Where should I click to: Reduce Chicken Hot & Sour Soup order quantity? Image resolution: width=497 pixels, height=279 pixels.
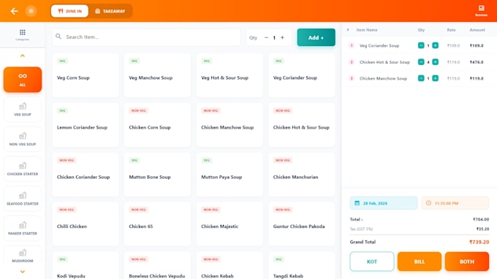pyautogui.click(x=421, y=62)
